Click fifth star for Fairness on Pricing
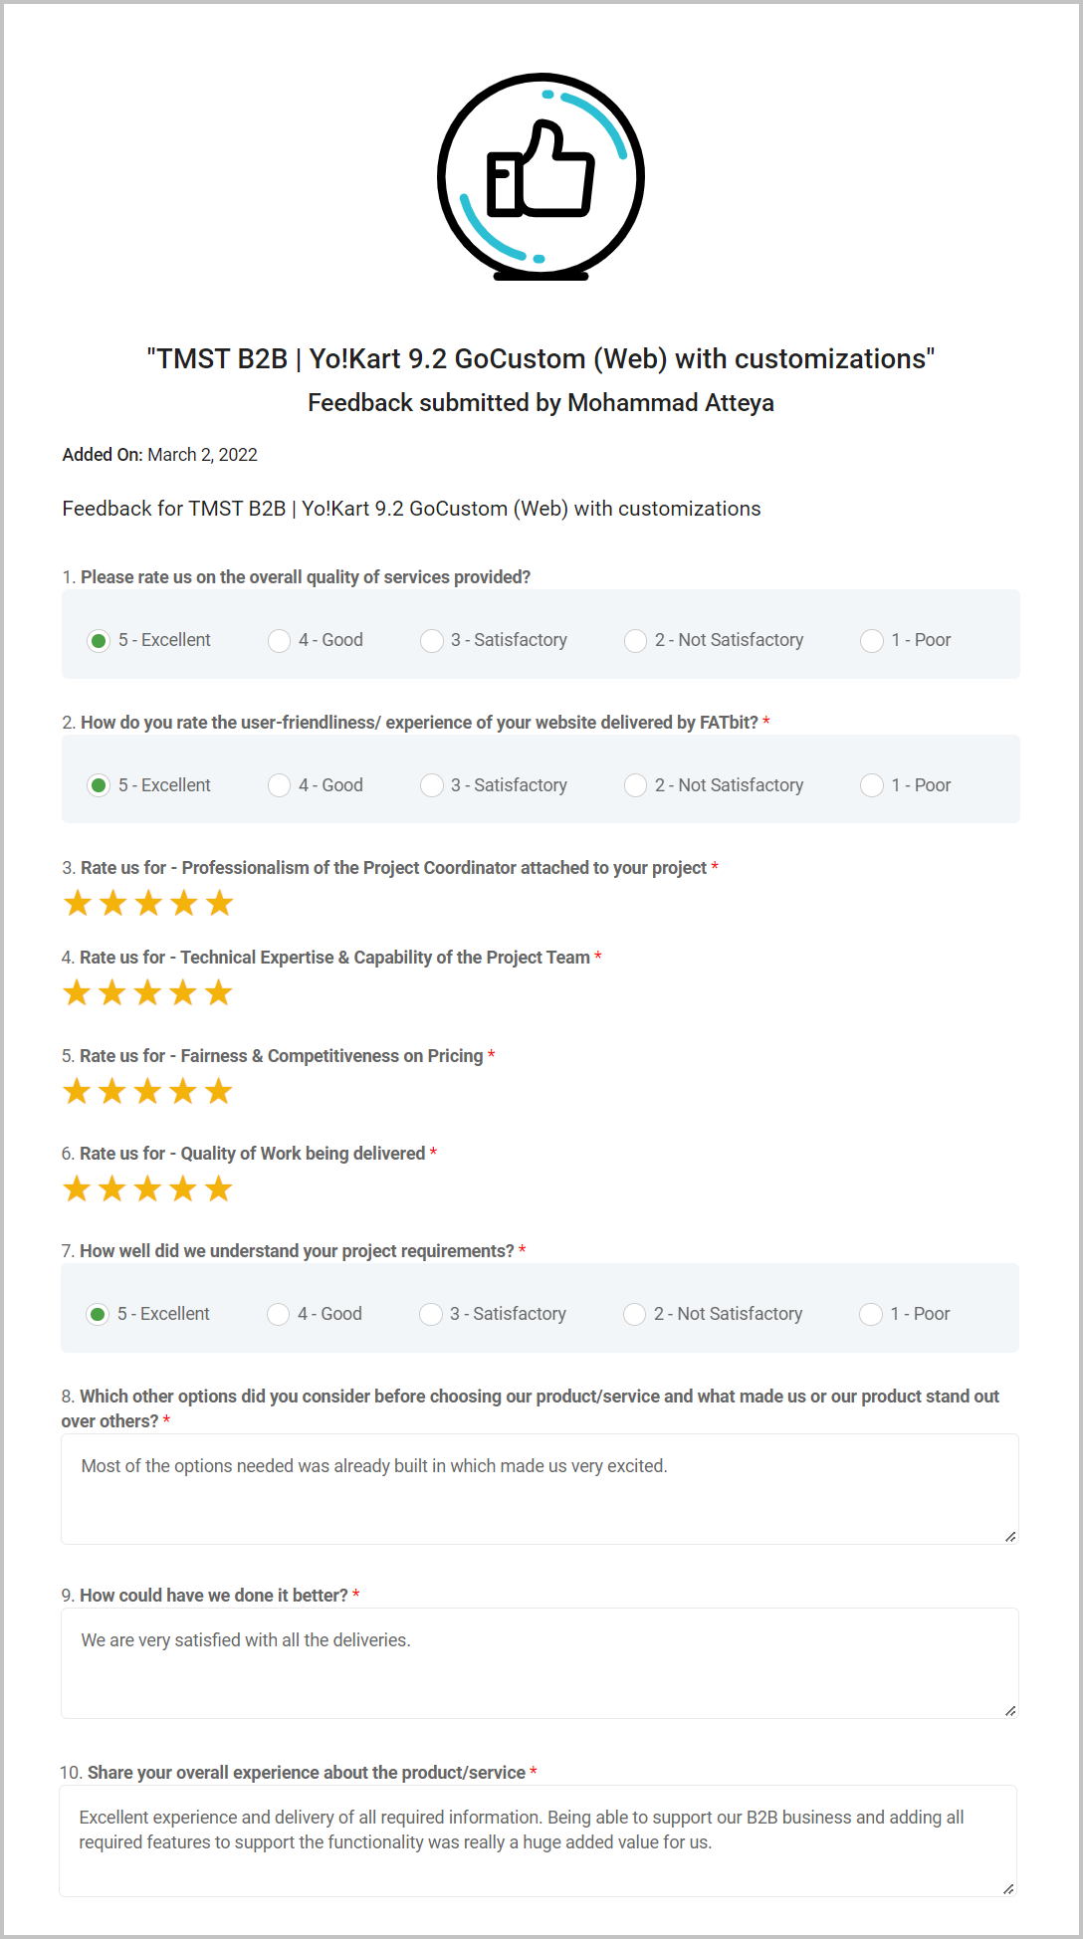1083x1939 pixels. (219, 1092)
